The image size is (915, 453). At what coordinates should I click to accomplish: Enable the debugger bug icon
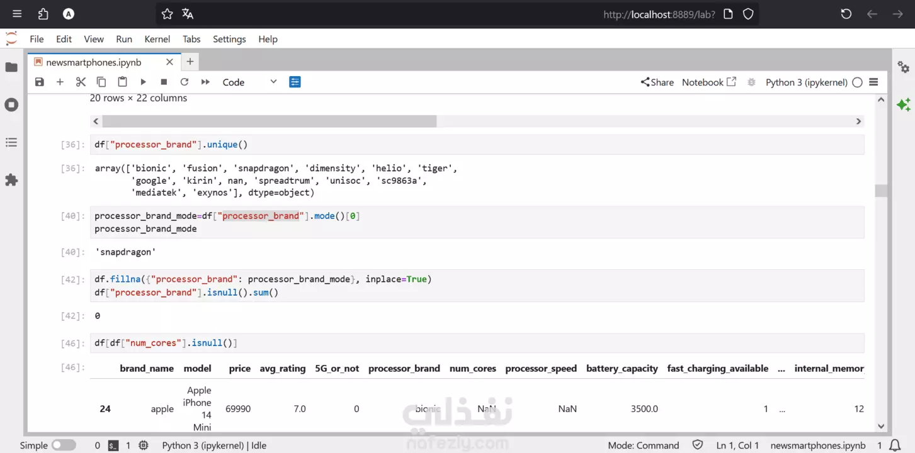pos(751,82)
